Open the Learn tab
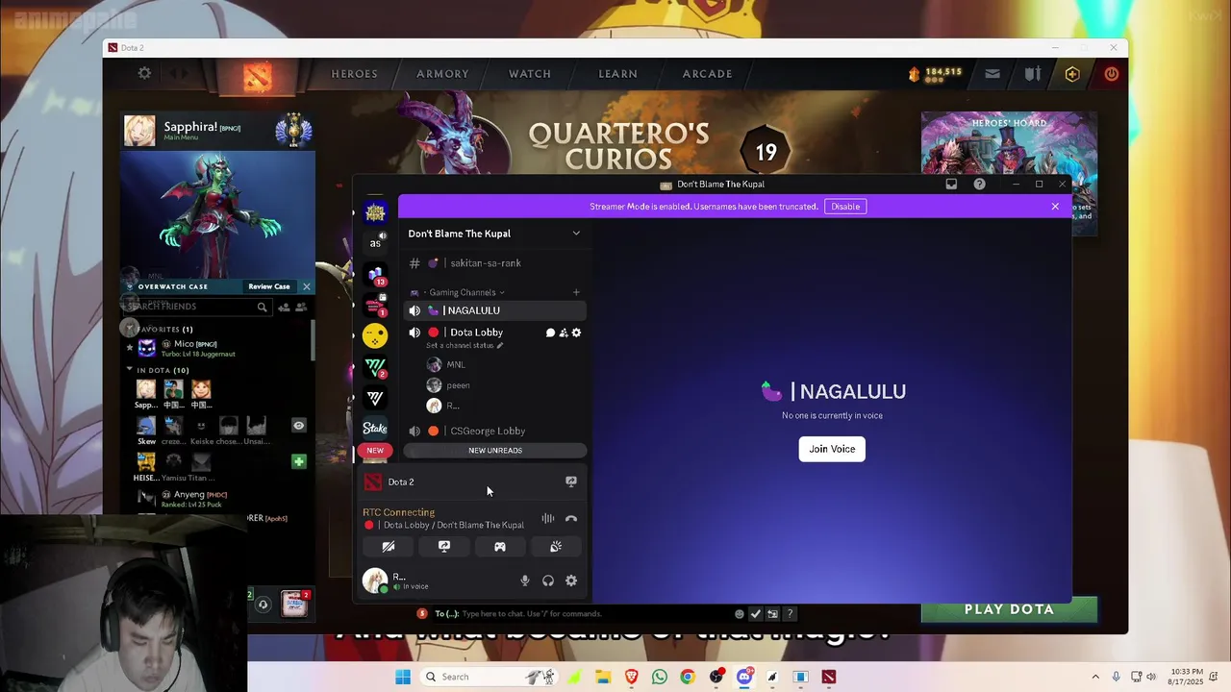 click(617, 74)
